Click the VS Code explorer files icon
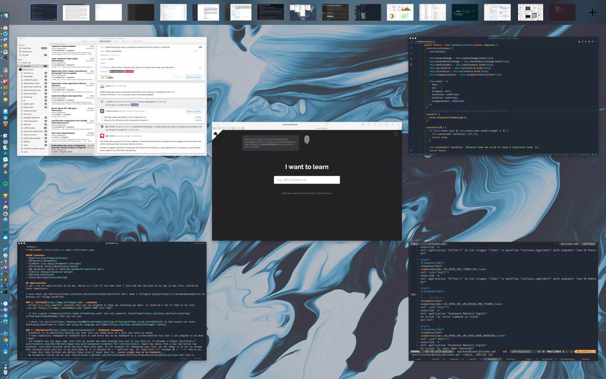Image resolution: width=606 pixels, height=379 pixels. [x=411, y=42]
